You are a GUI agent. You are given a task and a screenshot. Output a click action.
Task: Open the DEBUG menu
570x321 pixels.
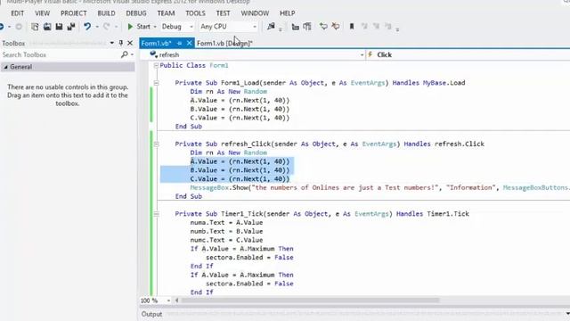tap(136, 13)
